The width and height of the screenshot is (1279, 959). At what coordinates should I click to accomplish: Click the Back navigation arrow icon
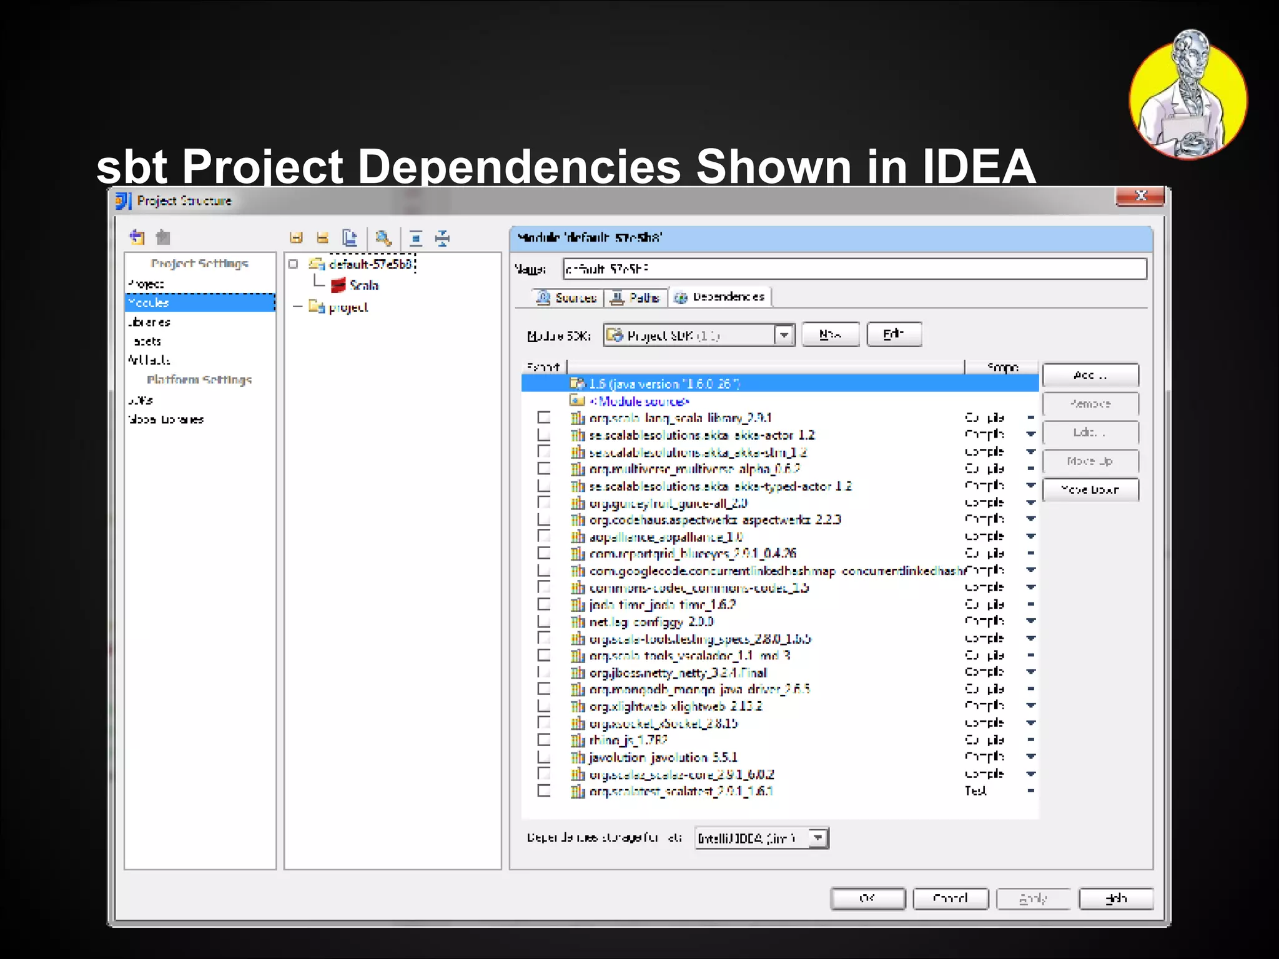[137, 237]
